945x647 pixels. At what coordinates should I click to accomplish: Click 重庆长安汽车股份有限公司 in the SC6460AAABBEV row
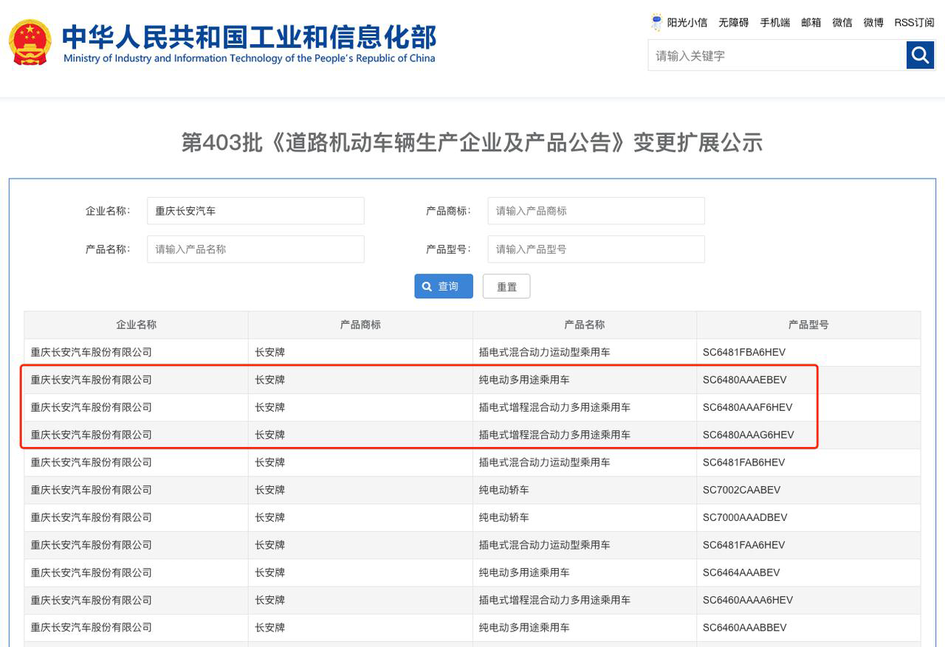click(x=92, y=628)
